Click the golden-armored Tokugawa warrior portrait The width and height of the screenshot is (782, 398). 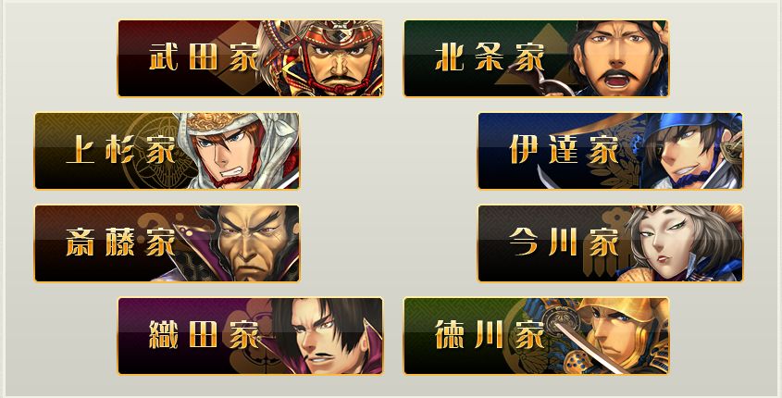click(614, 336)
